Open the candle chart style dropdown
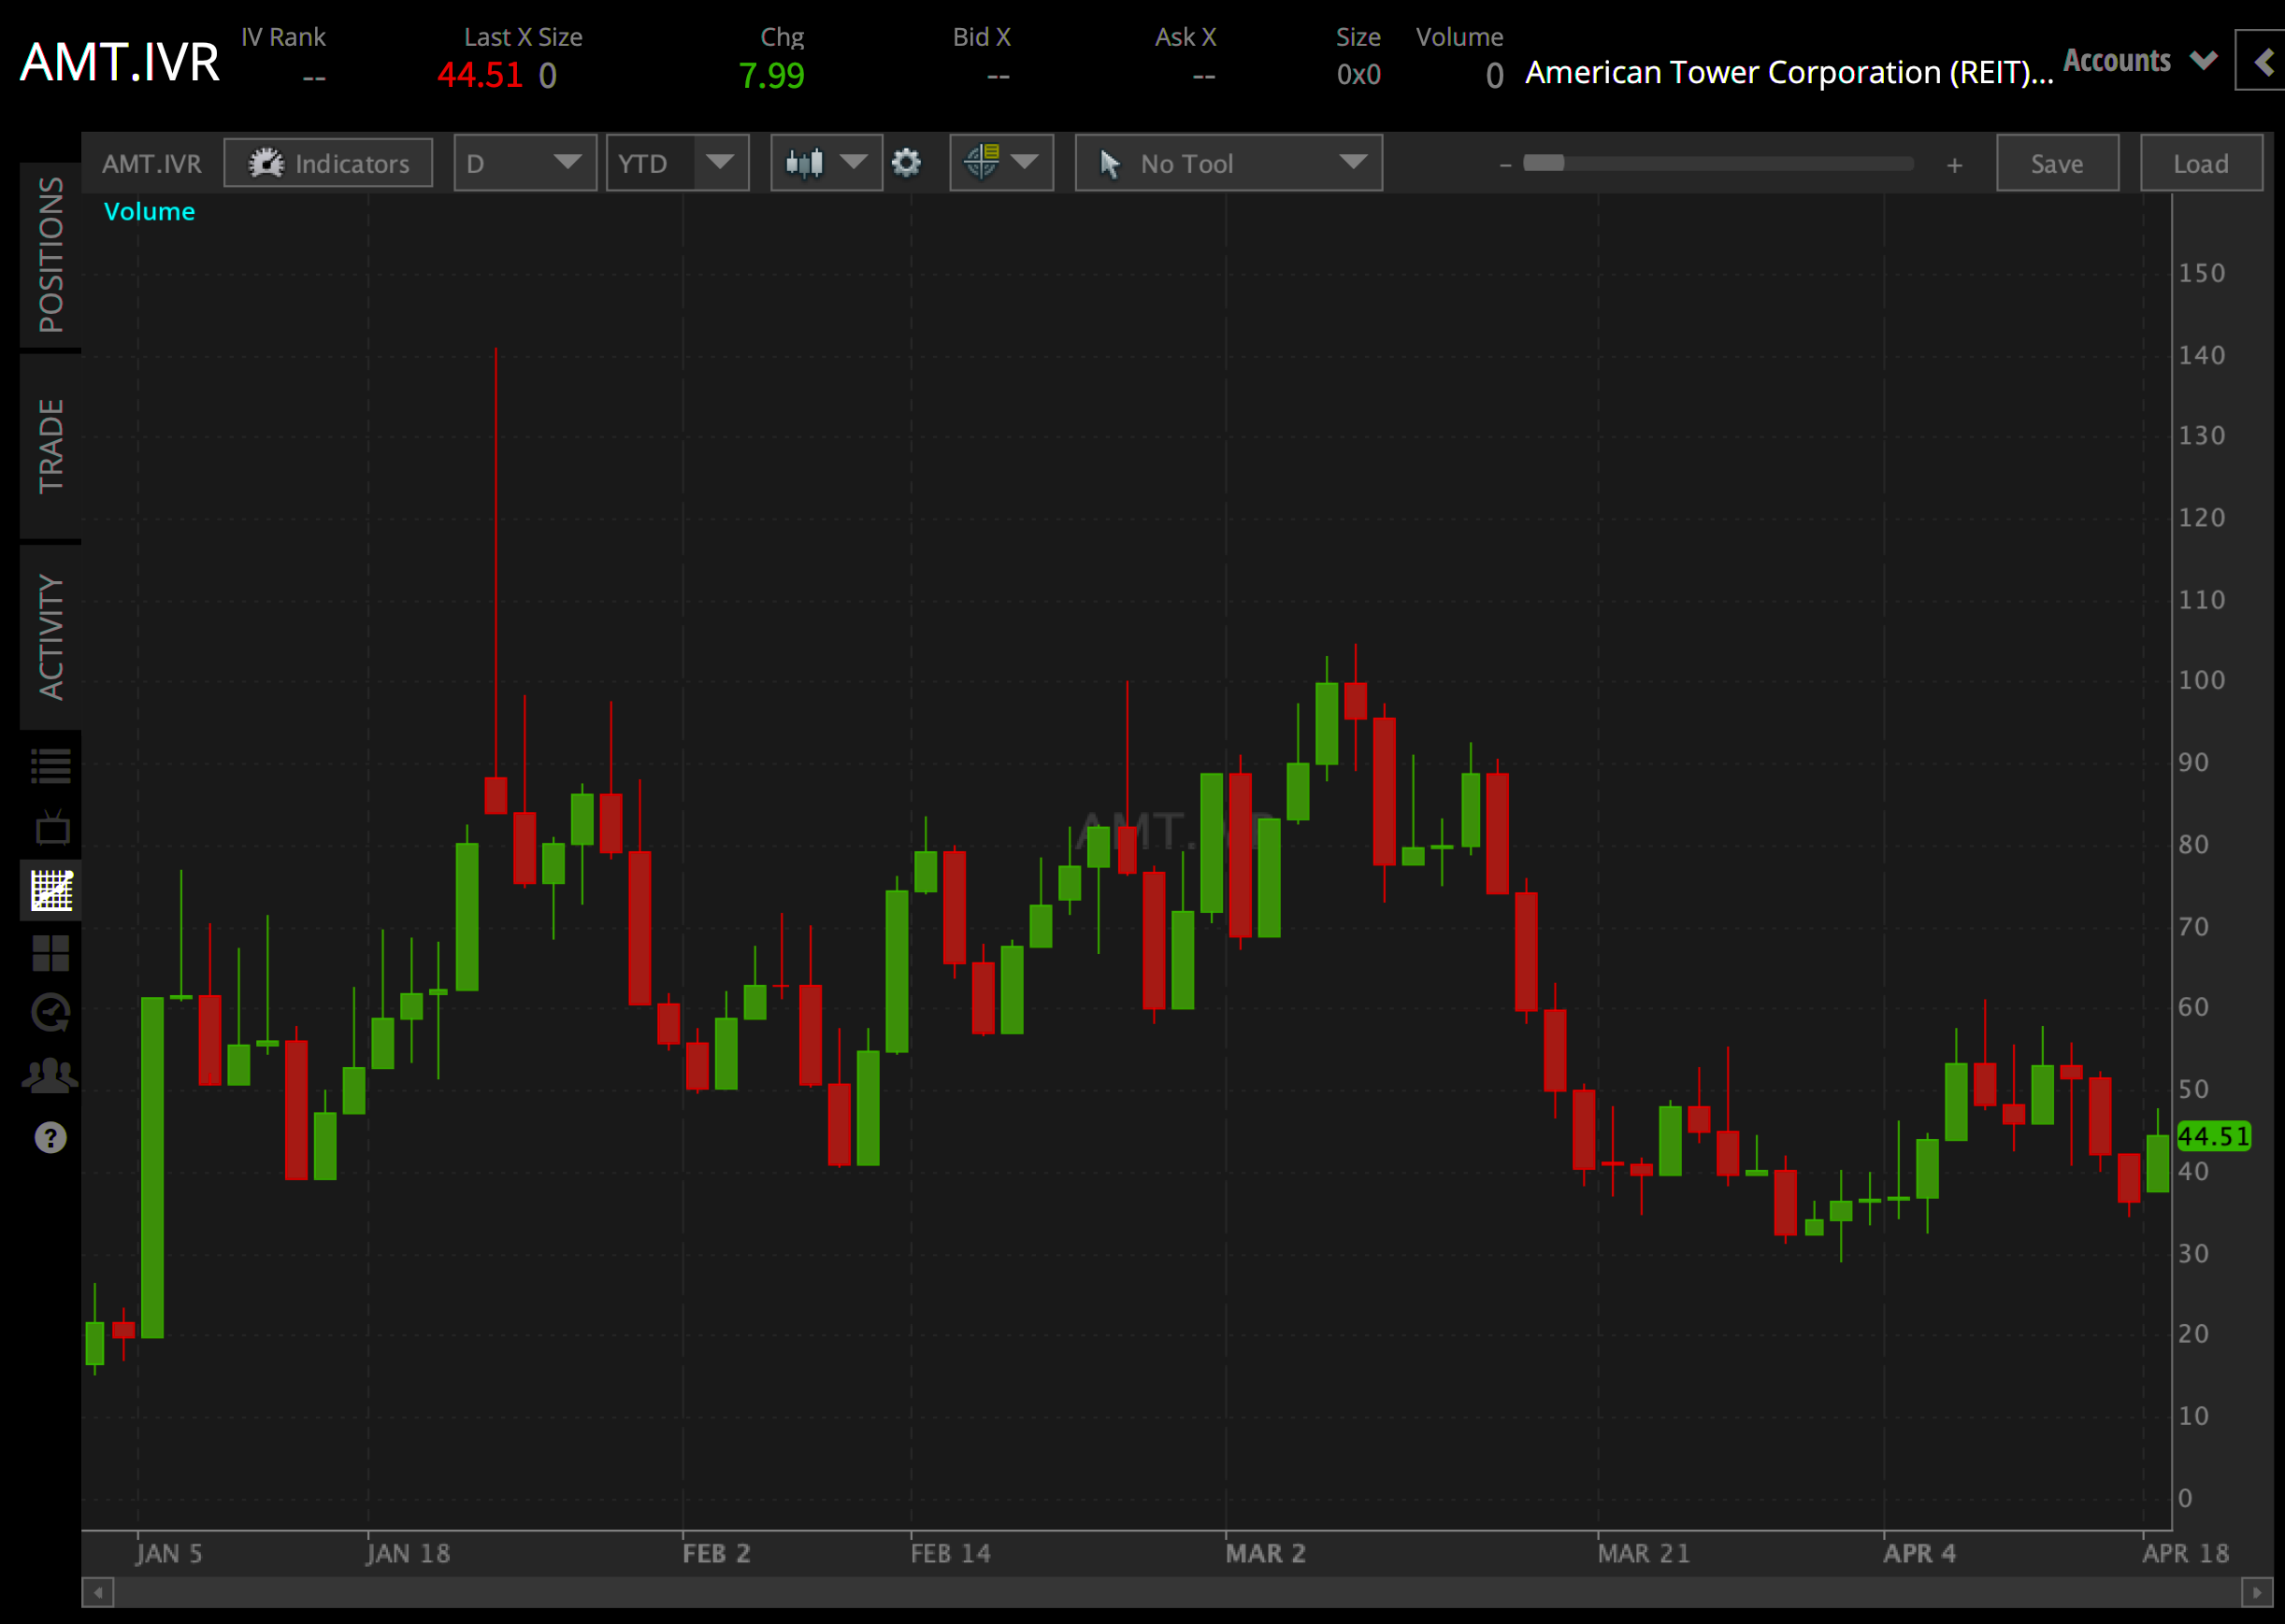 pos(826,163)
